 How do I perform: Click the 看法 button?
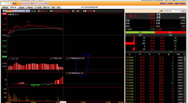23,3
